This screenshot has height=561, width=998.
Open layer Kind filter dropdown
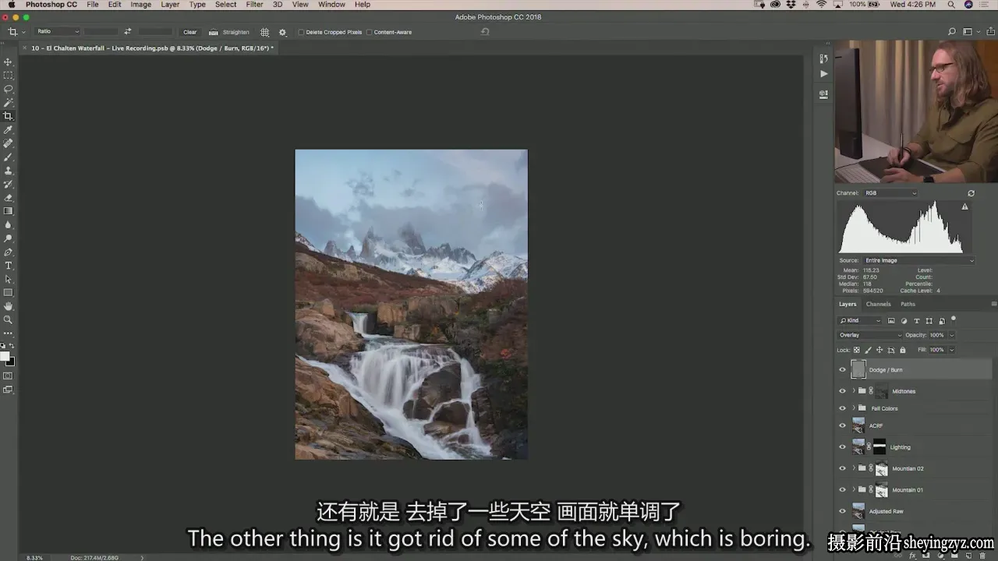click(x=860, y=320)
